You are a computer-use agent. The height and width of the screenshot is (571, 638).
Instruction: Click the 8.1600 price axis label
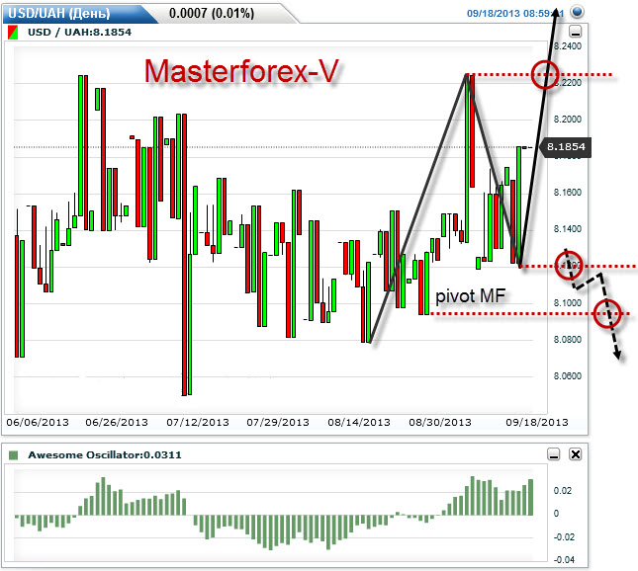tap(568, 193)
